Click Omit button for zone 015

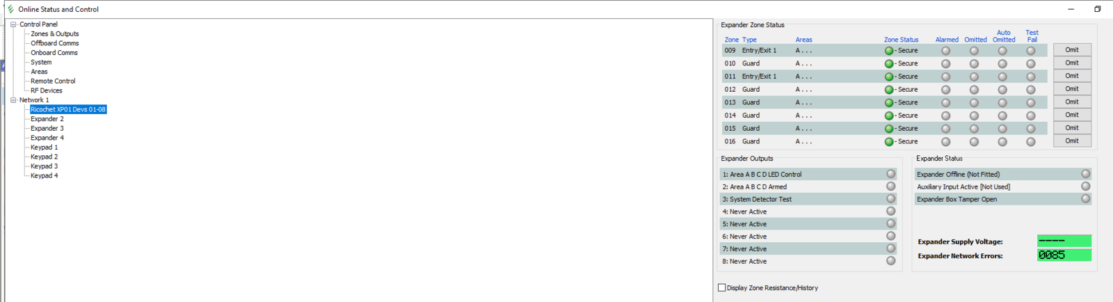click(1072, 128)
